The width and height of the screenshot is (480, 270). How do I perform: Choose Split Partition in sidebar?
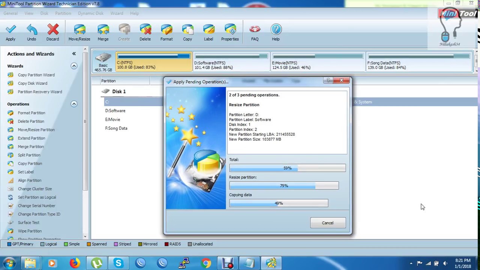point(29,155)
